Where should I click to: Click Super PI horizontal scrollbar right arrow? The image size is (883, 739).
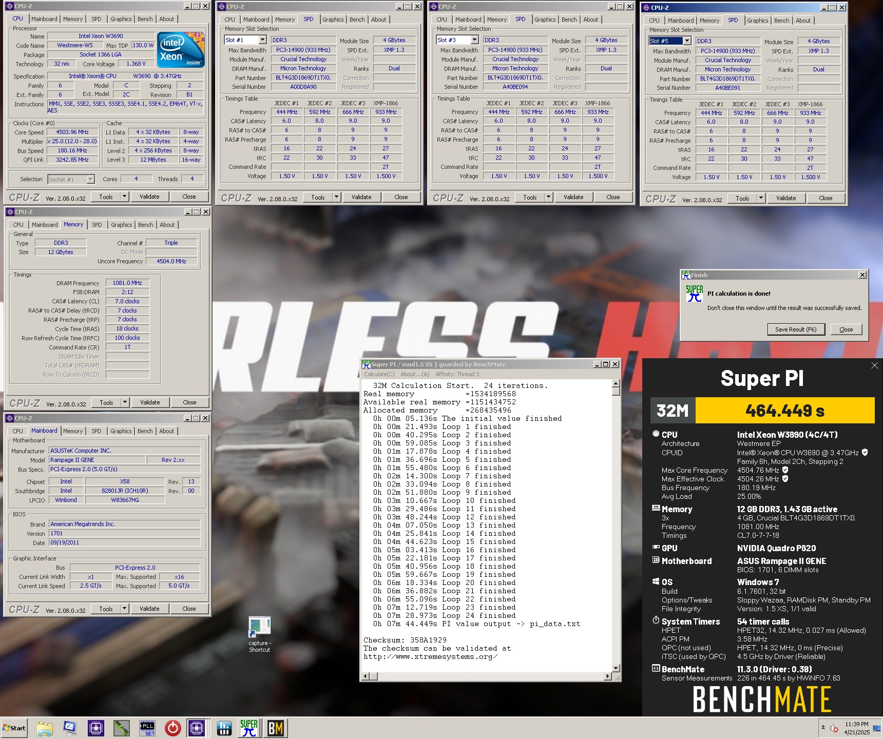608,676
